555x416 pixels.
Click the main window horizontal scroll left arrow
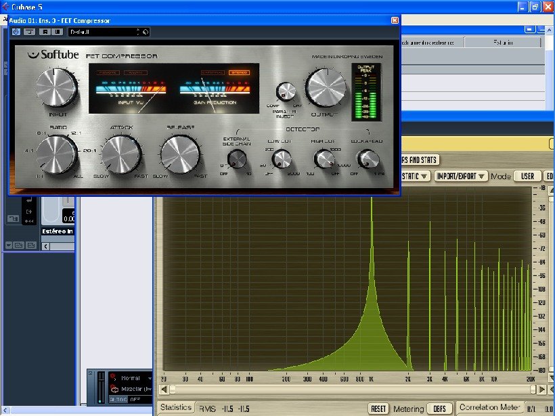click(x=5, y=411)
